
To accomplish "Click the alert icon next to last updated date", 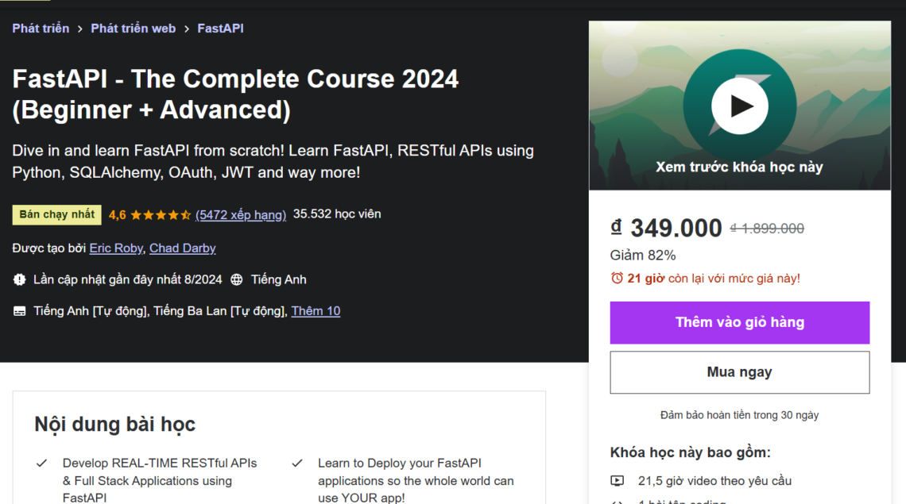I will tap(18, 279).
